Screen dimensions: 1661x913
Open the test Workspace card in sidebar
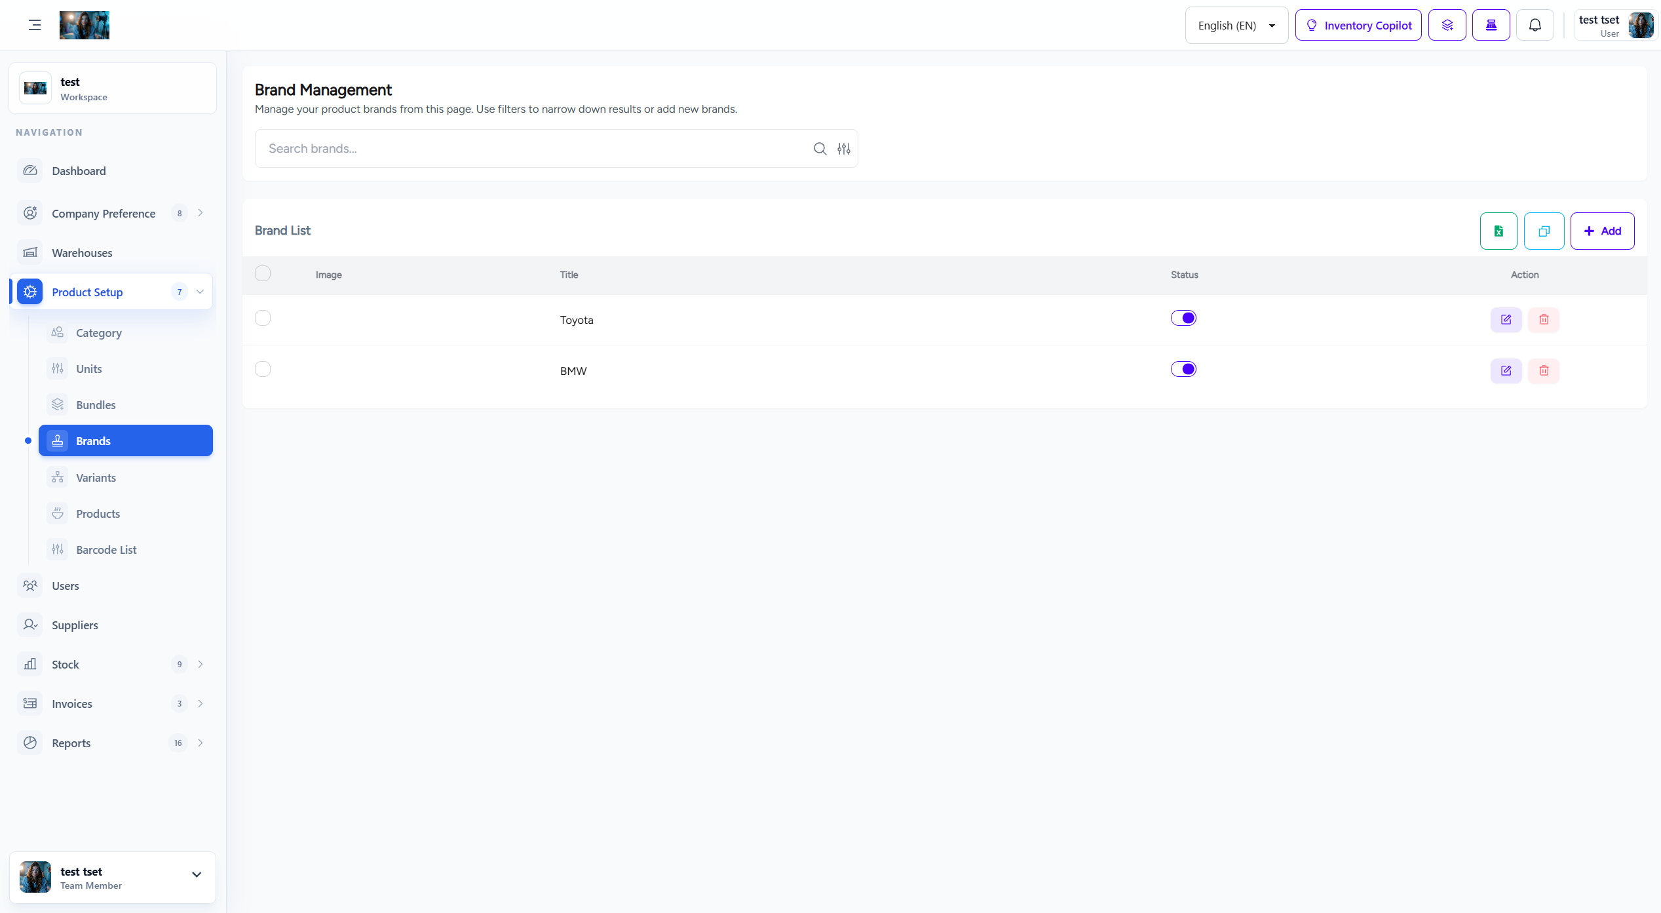point(113,88)
